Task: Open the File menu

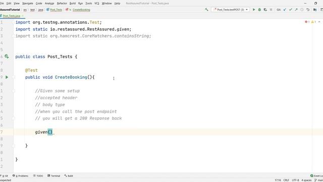Action: coord(2,4)
